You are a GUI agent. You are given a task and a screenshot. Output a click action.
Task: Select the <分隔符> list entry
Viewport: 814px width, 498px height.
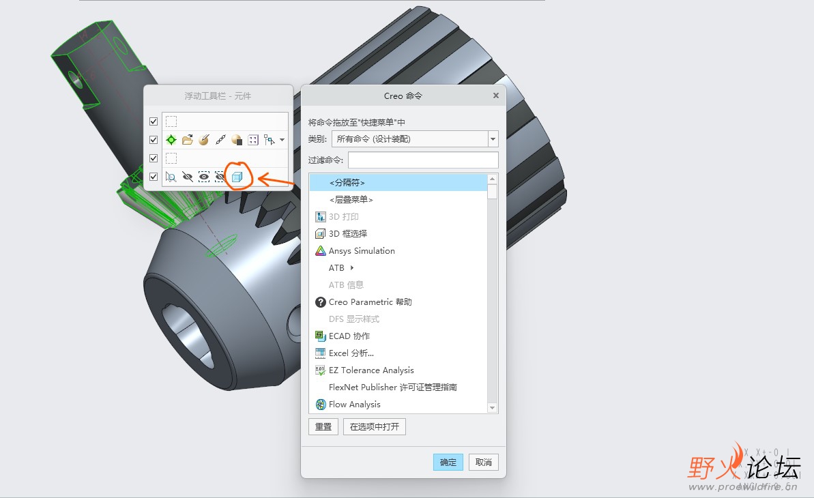point(398,182)
